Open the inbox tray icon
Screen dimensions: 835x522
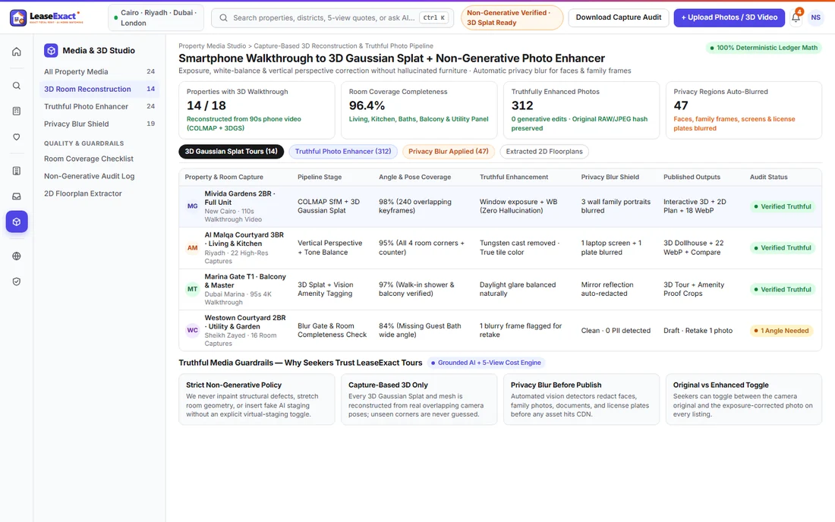click(17, 197)
